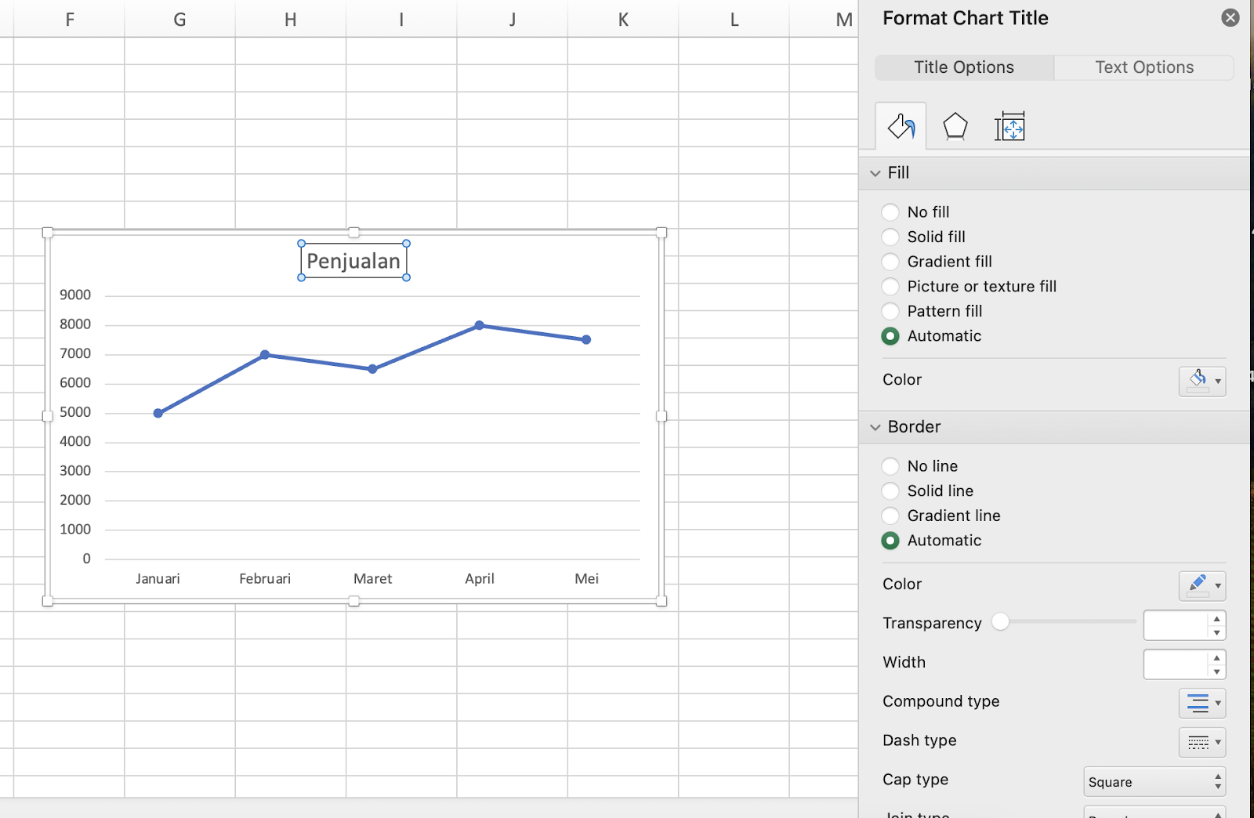Click the Mei axis label
The height and width of the screenshot is (818, 1254).
point(586,579)
